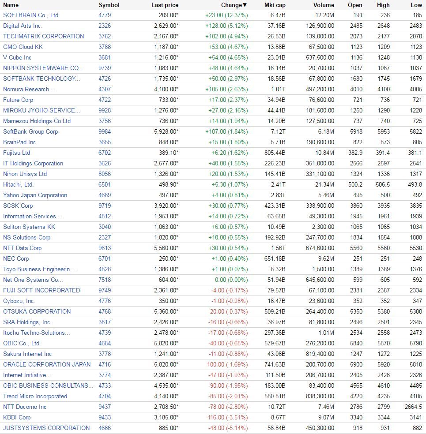Open OBIC BUSINESS CONSULTANS... link
Image resolution: width=426 pixels, height=434 pixels.
48,385
